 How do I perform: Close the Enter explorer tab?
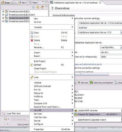pyautogui.click(x=12, y=2)
